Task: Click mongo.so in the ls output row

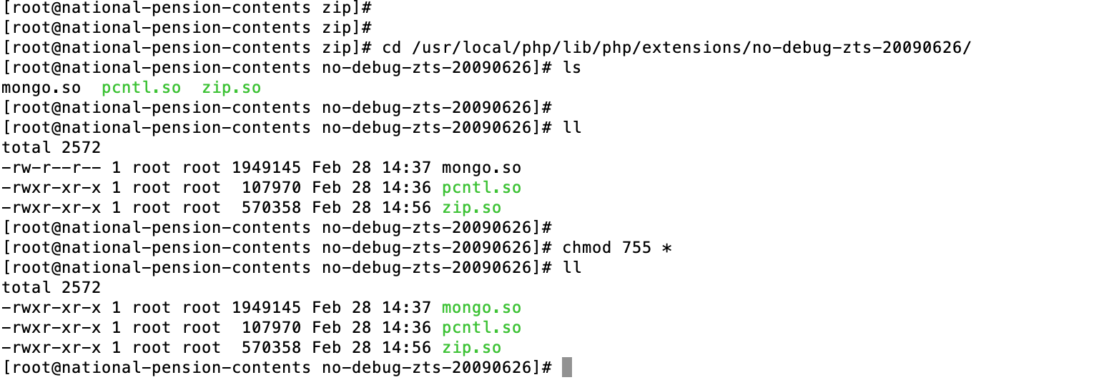Action: point(41,88)
